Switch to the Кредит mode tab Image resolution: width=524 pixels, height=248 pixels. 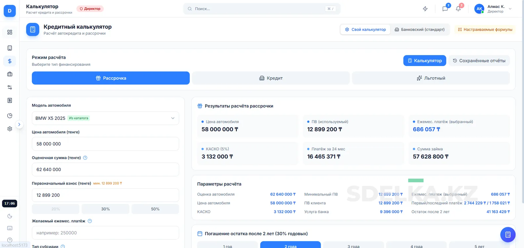click(271, 78)
